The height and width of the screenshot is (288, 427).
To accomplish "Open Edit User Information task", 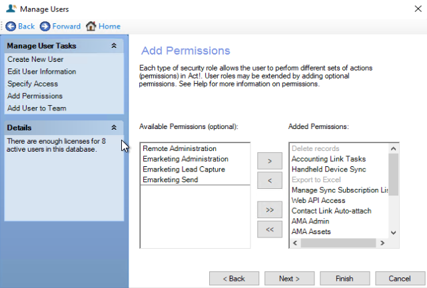I will [42, 72].
